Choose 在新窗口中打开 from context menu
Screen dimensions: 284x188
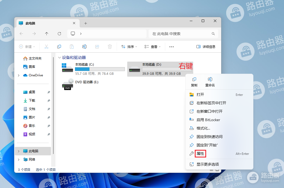[x=219, y=111]
